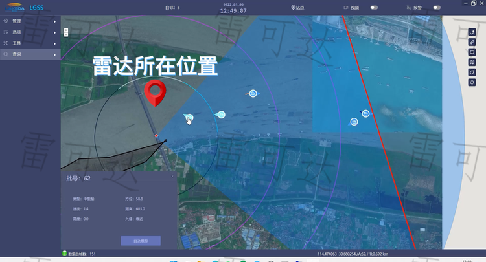This screenshot has height=262, width=486.
Task: Click the 自动跟踪 button in target panel
Action: 141,241
